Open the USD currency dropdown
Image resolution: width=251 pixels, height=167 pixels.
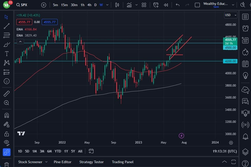point(230,15)
